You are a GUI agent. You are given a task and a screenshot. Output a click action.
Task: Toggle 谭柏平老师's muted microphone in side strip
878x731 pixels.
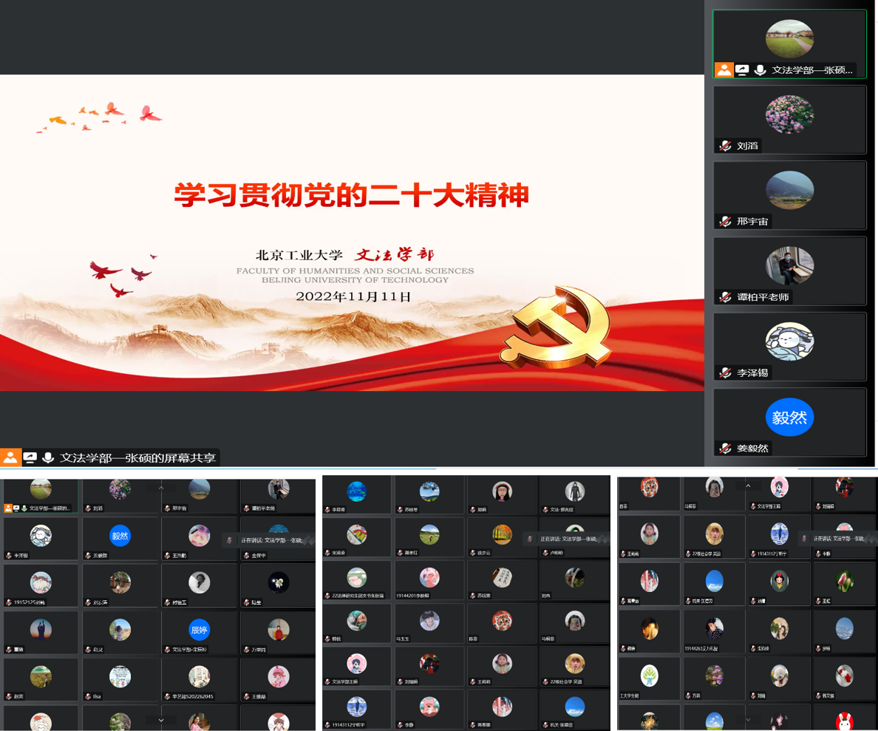[725, 297]
